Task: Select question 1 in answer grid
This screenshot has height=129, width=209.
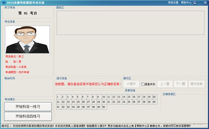Action: [59, 97]
